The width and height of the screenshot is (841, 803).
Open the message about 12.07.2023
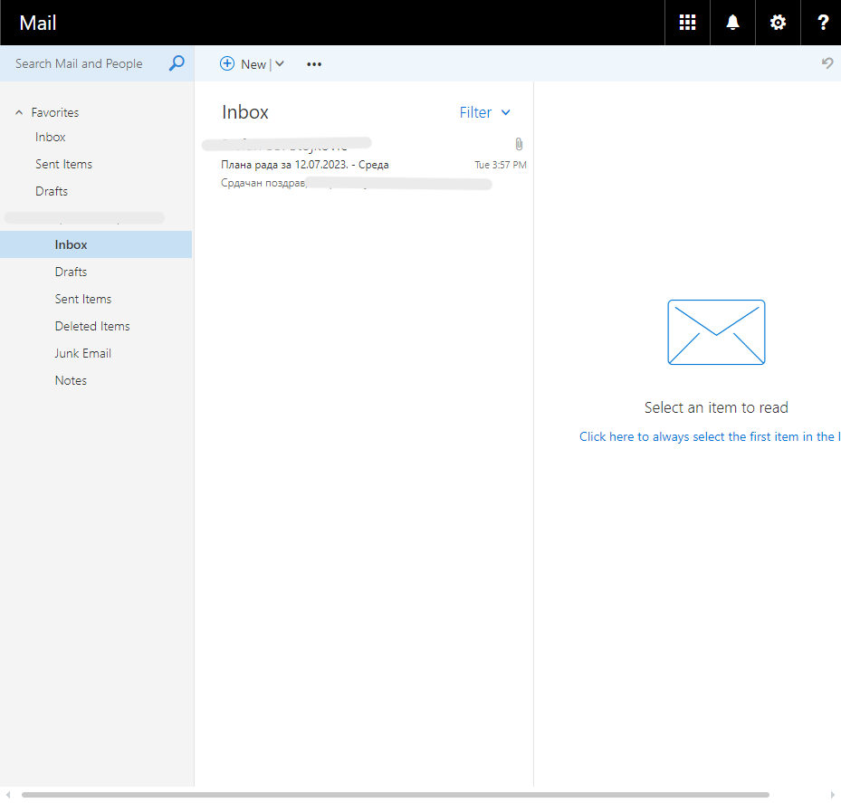(x=364, y=164)
